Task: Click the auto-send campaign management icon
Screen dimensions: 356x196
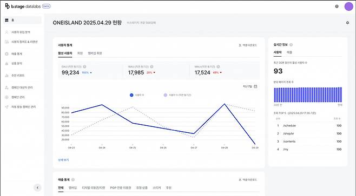Action: click(x=7, y=107)
